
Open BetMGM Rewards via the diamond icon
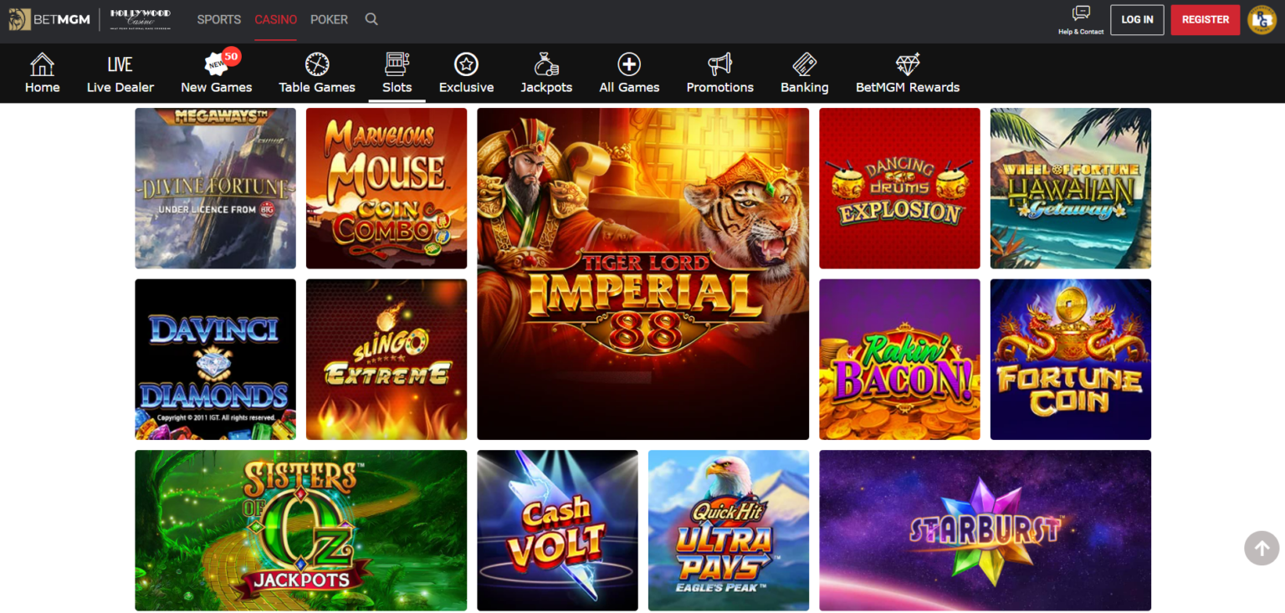[x=908, y=64]
